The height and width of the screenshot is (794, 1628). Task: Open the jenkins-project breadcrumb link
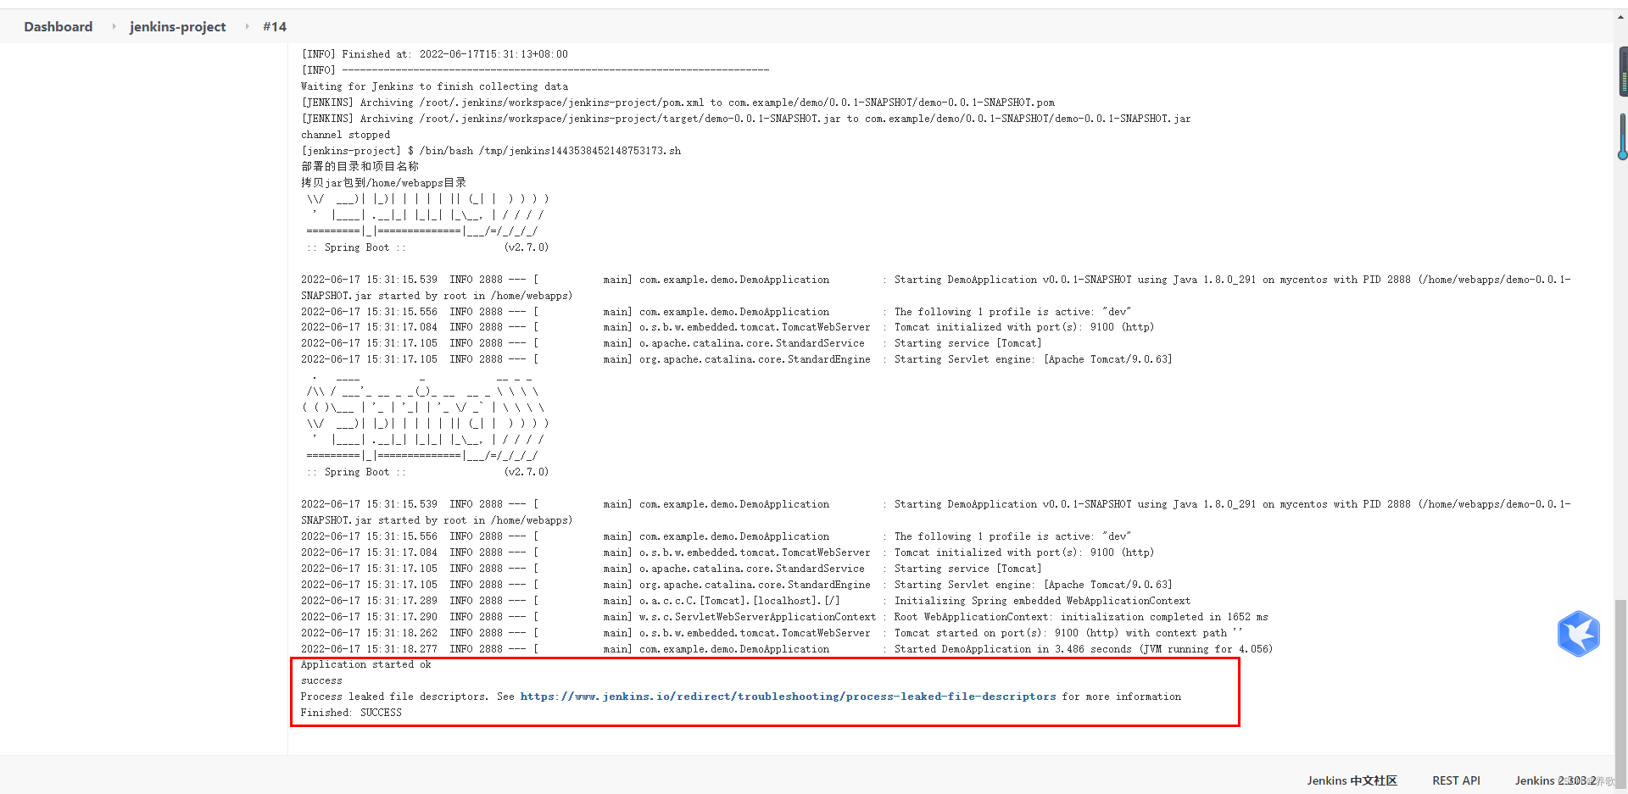coord(177,26)
